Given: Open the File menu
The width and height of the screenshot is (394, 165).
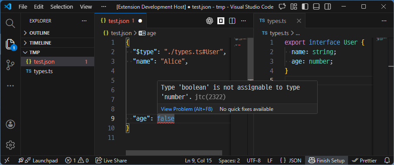Looking at the screenshot, I should tap(23, 7).
